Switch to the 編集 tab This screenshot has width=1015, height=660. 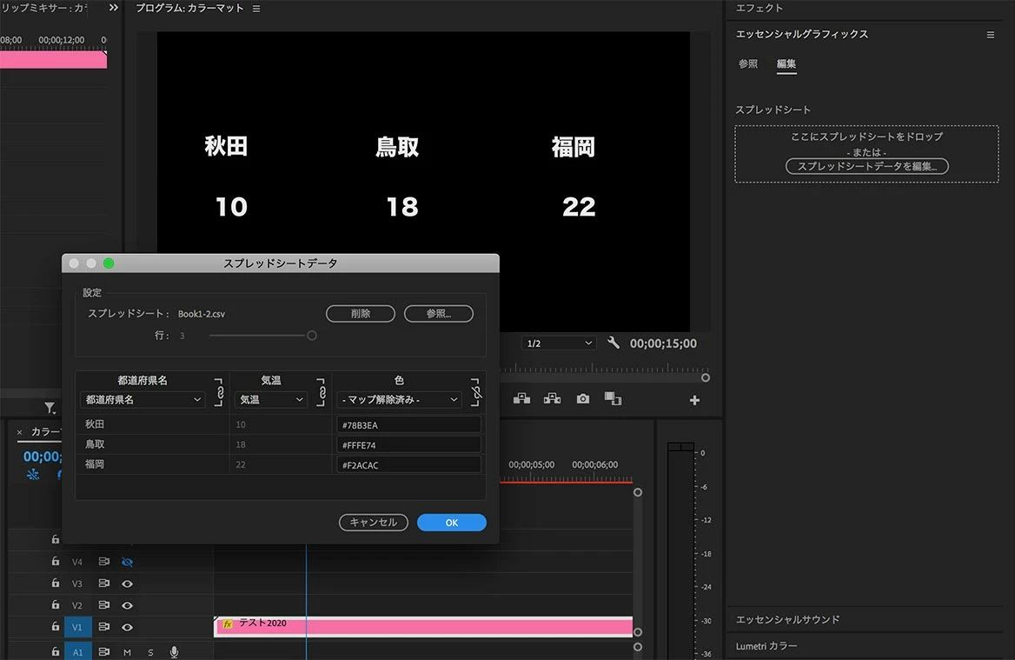tap(786, 63)
